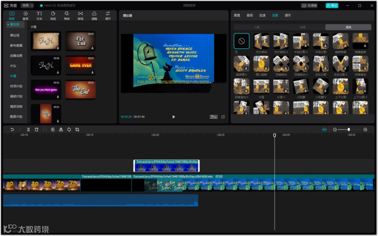Select the 搞笑动物 category
The width and height of the screenshot is (378, 236).
click(16, 106)
